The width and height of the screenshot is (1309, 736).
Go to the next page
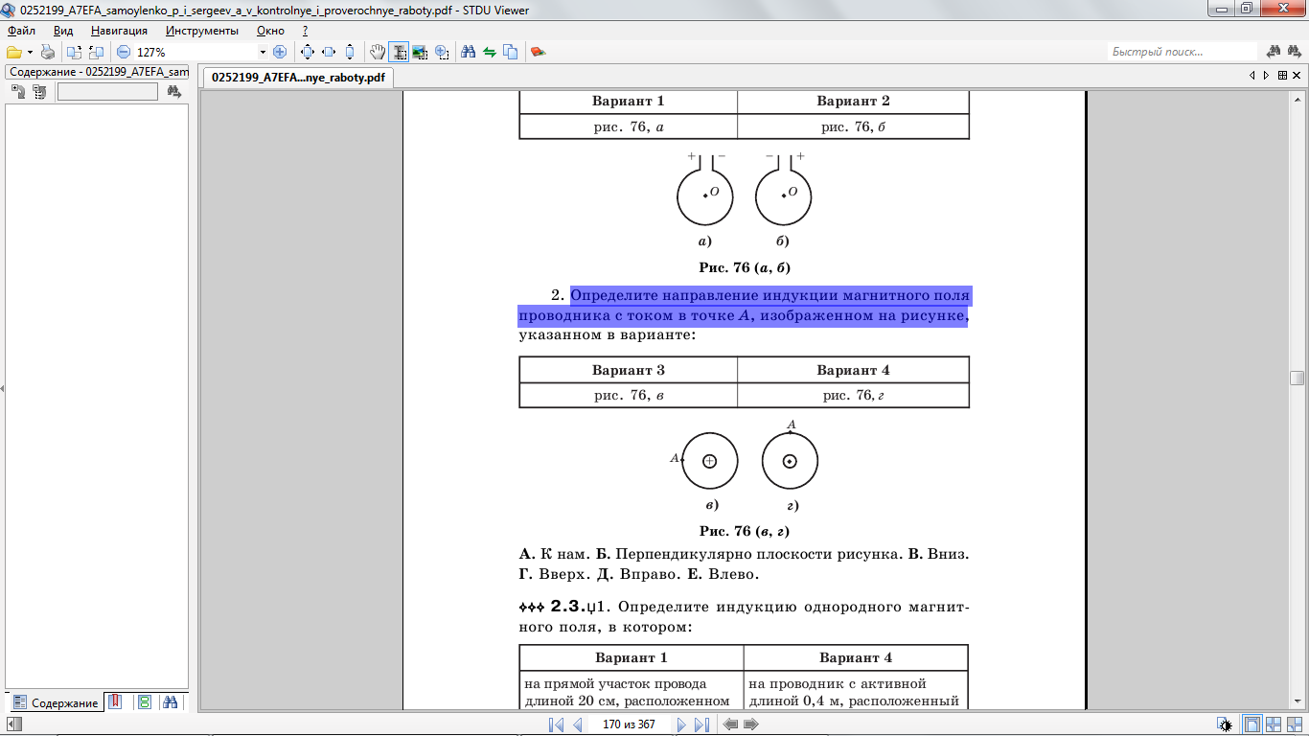(681, 724)
